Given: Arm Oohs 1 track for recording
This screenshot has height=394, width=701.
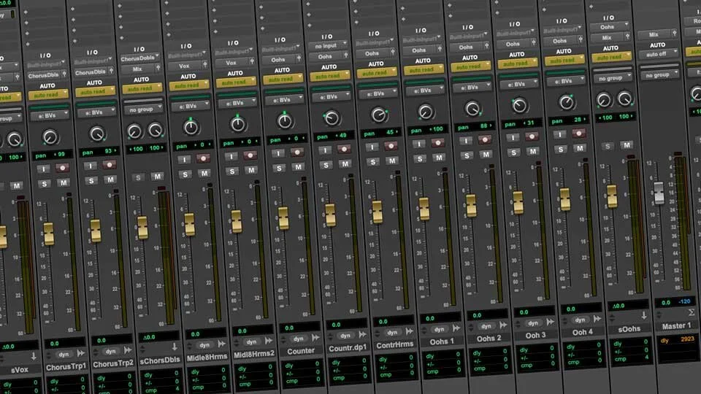Looking at the screenshot, I should 438,142.
